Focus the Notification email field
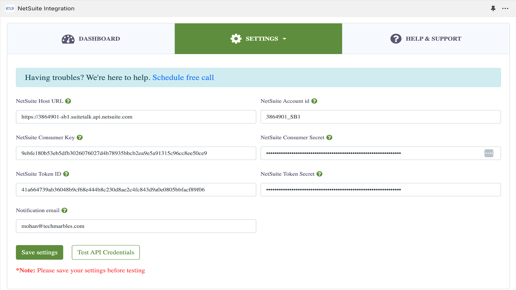The width and height of the screenshot is (516, 290). tap(136, 226)
